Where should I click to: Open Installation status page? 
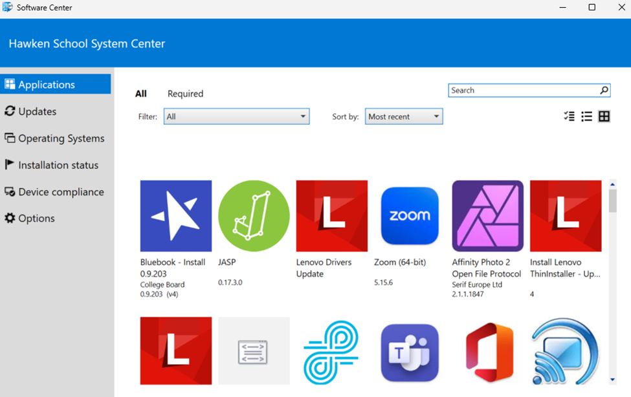pyautogui.click(x=58, y=165)
